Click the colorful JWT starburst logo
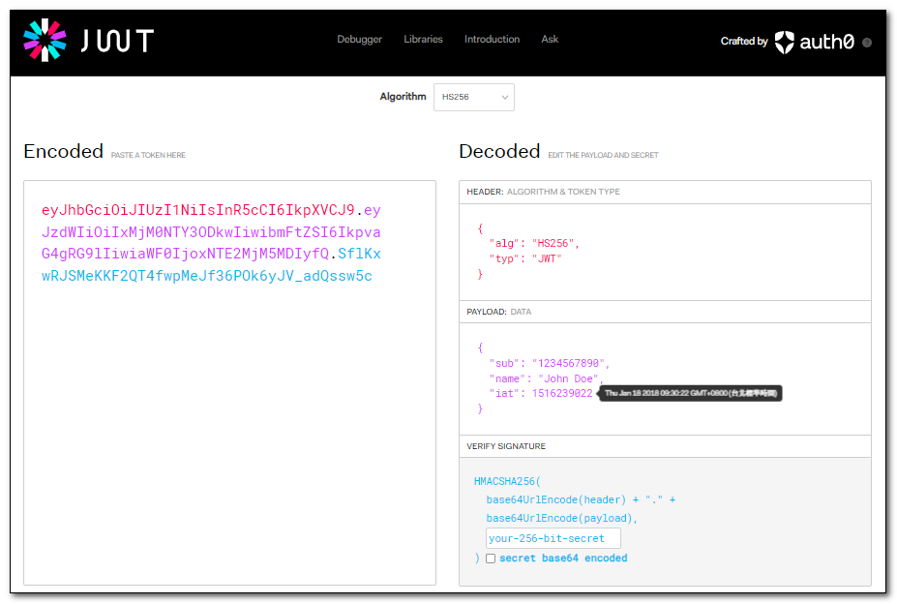 [x=45, y=40]
